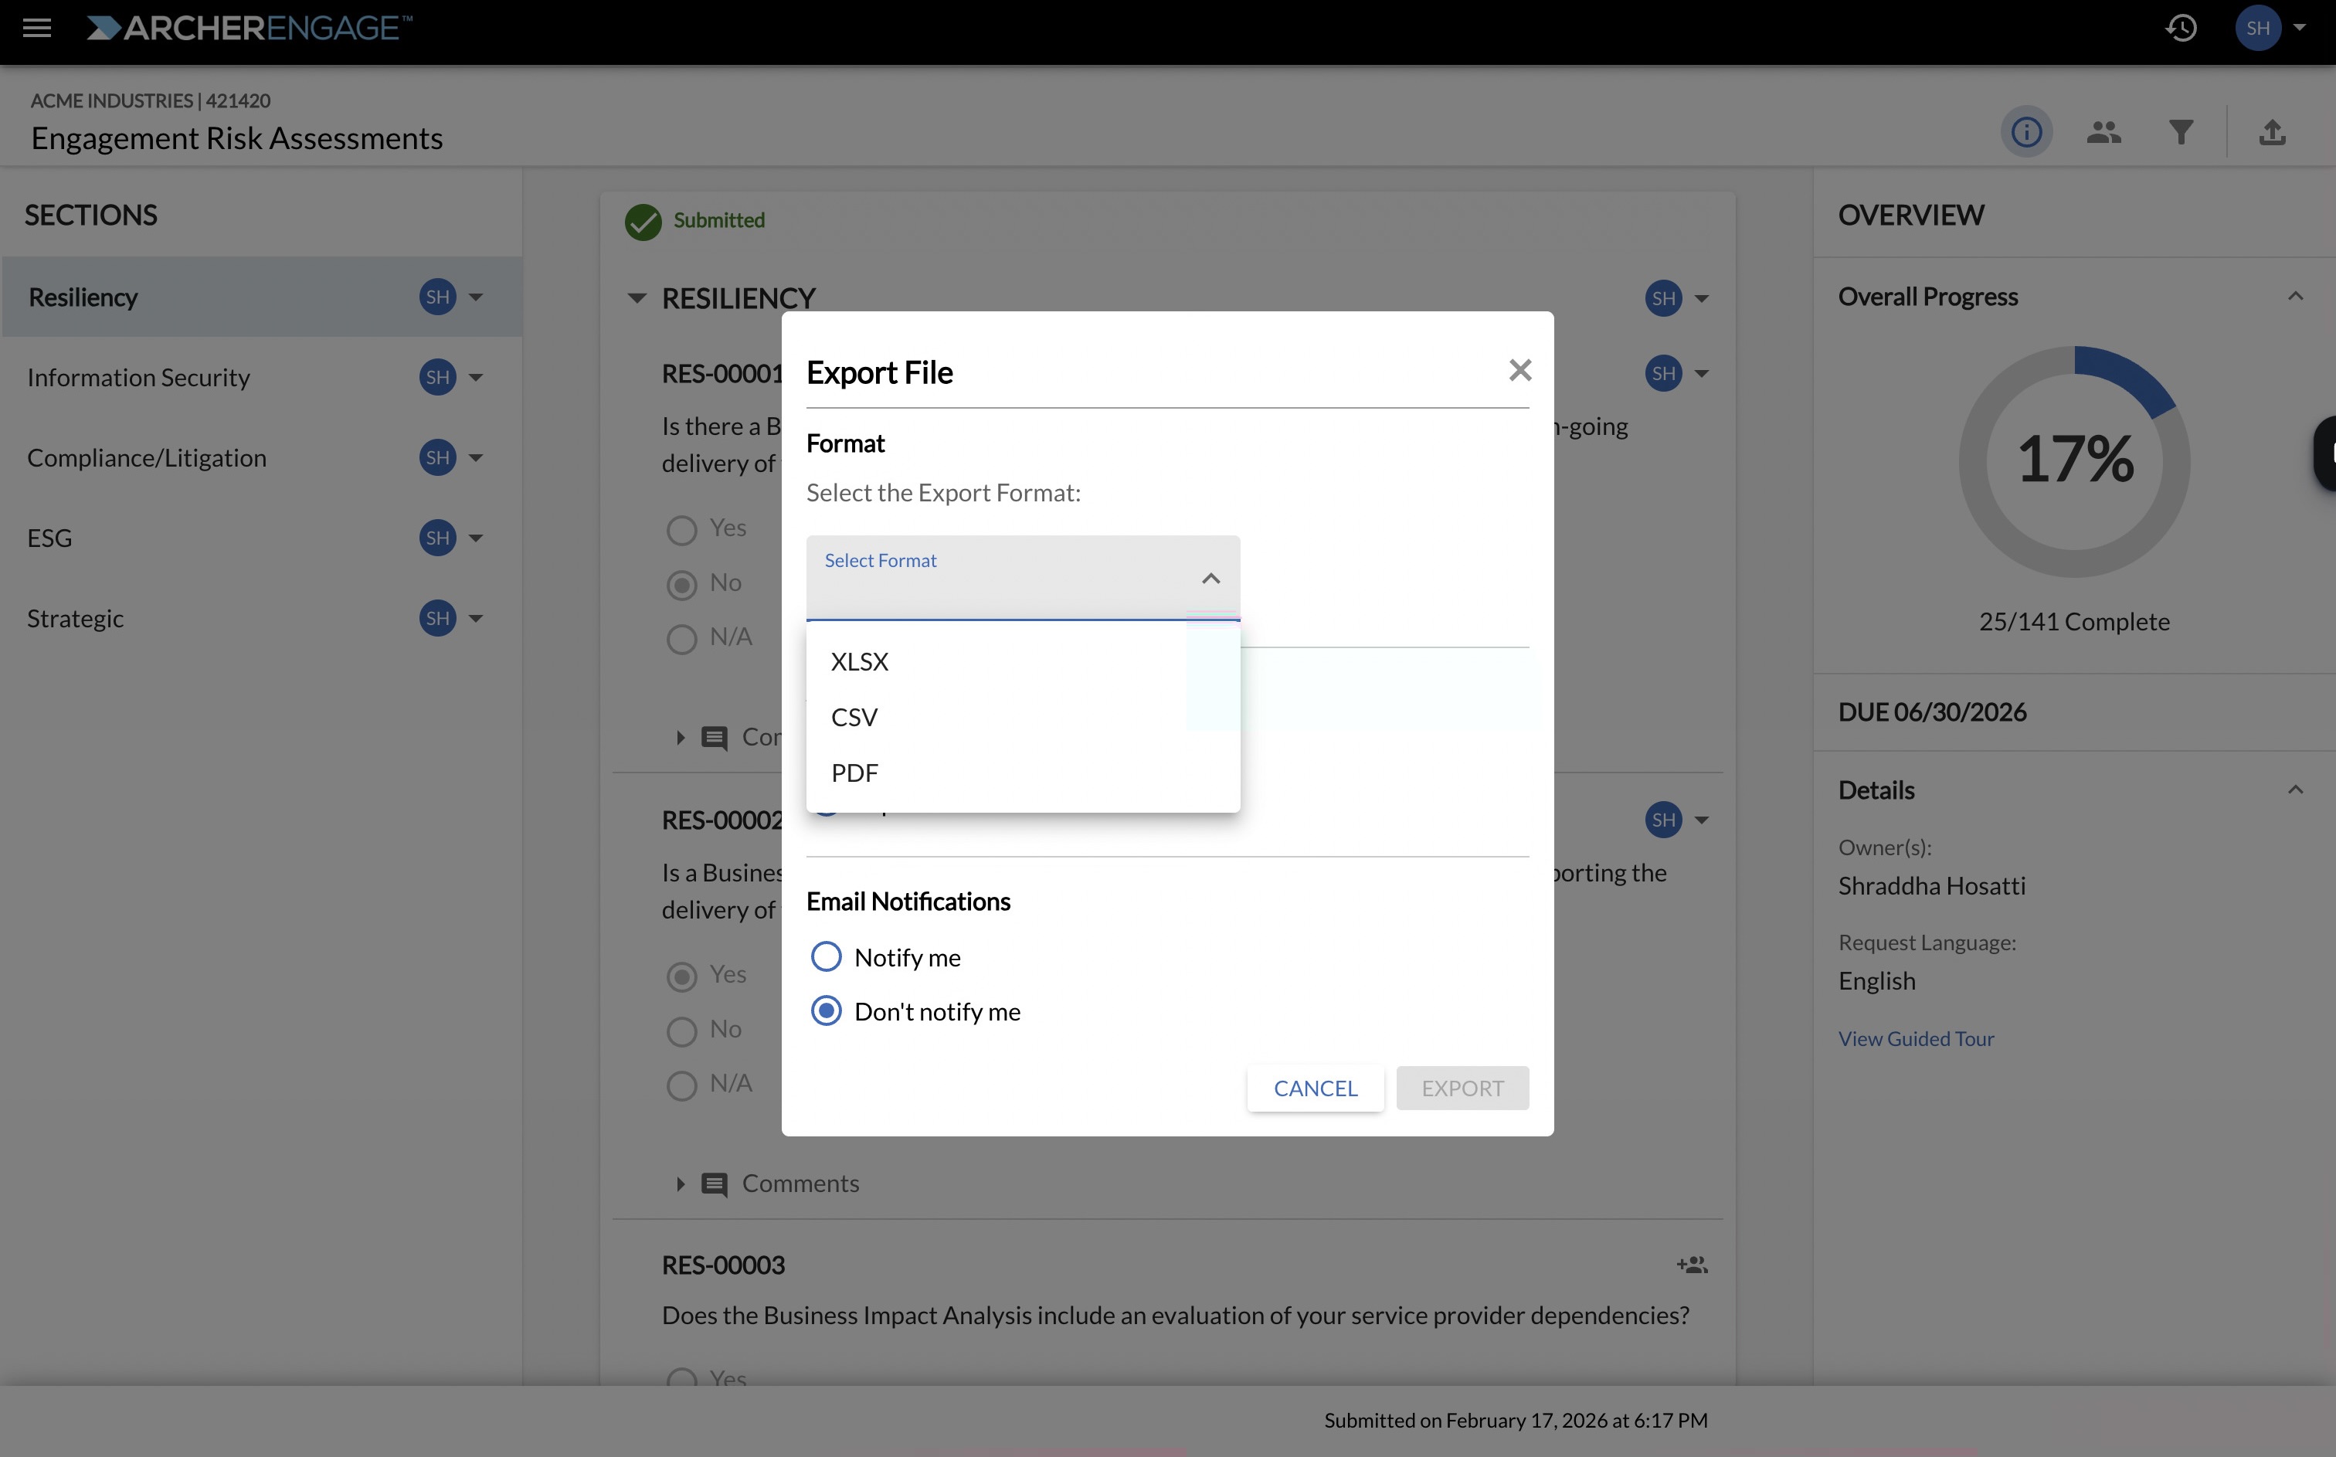Screen dimensions: 2336x1457
Task: Open the View Guided Tour link
Action: tap(1915, 1039)
